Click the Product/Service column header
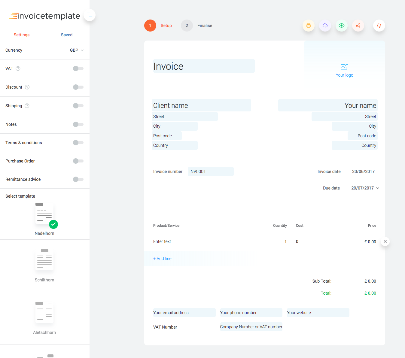This screenshot has height=358, width=405. [x=166, y=226]
